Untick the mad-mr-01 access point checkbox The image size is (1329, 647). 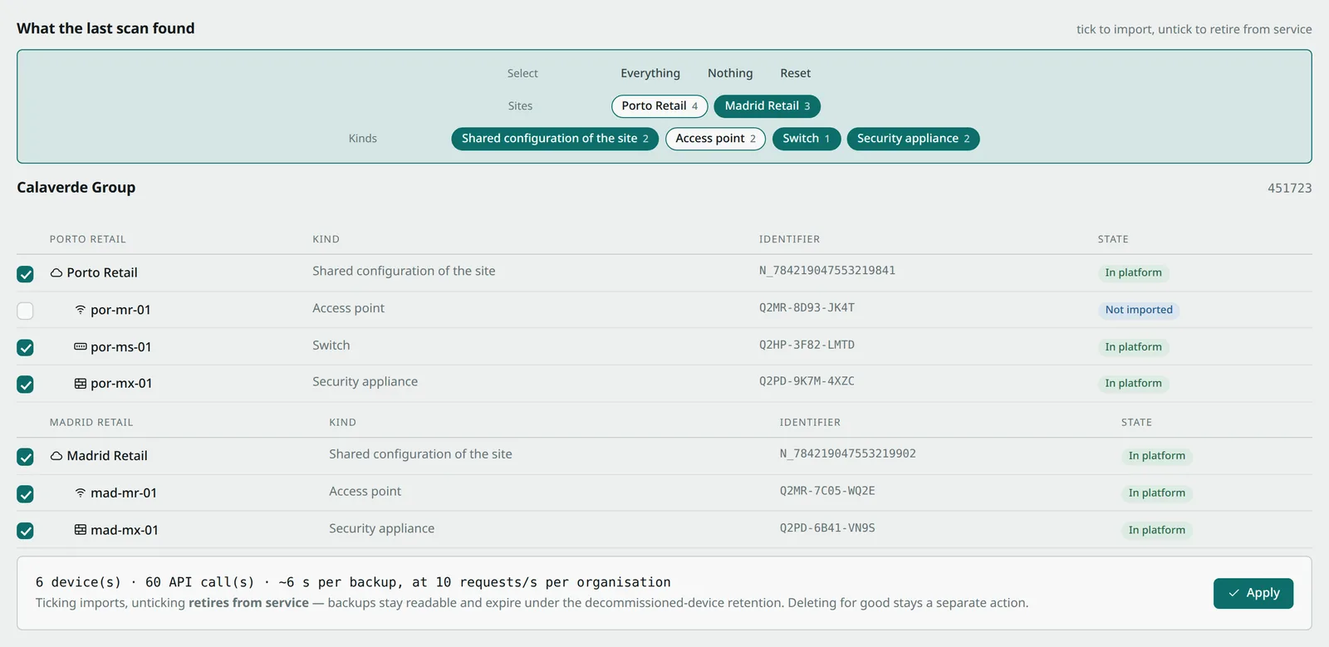(x=26, y=494)
